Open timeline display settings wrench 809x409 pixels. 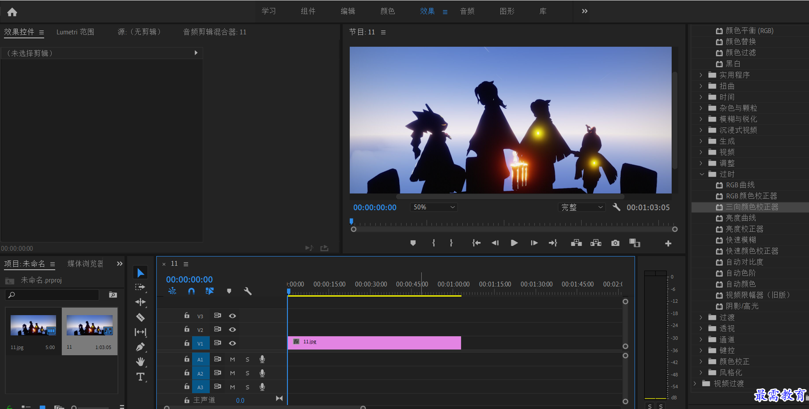coord(248,291)
